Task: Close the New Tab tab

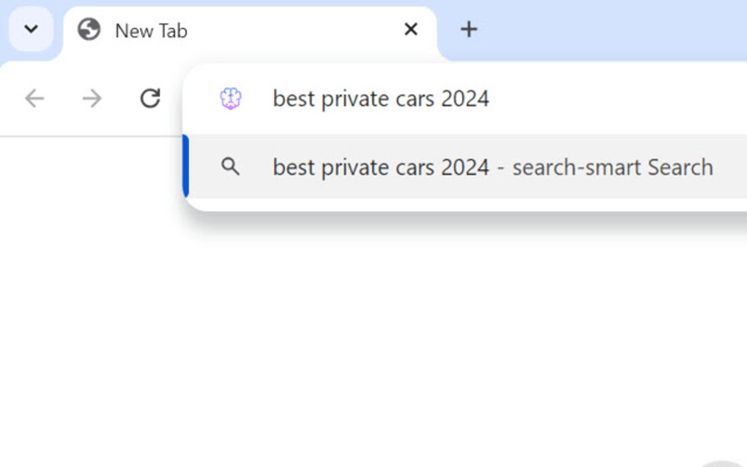Action: [410, 29]
